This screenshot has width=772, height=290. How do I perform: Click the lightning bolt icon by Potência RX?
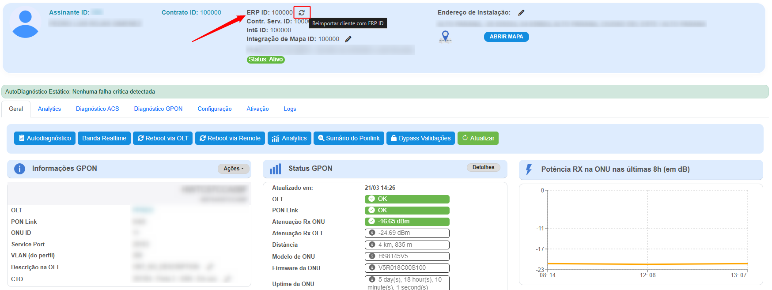[x=529, y=169]
